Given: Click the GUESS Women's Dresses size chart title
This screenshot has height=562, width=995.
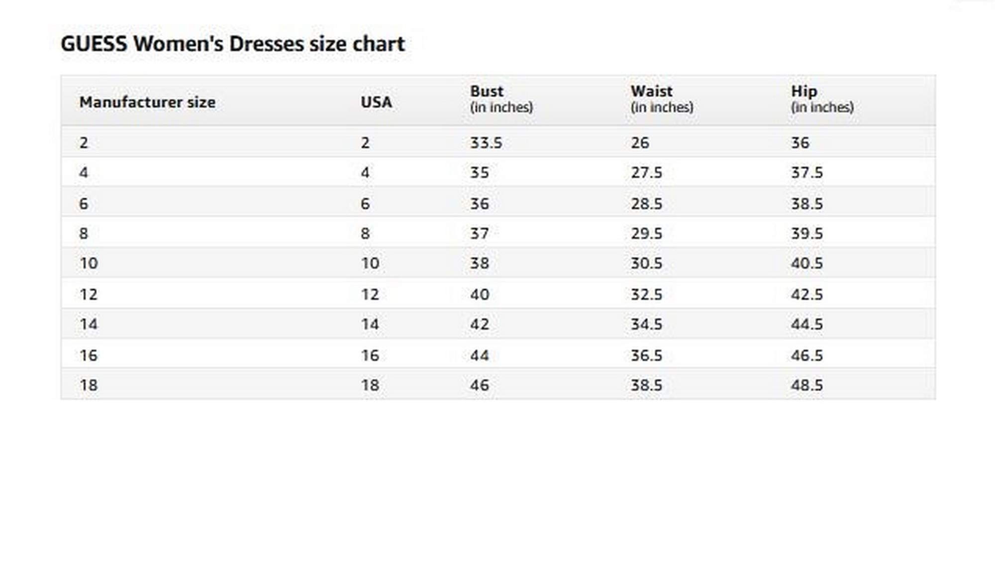Looking at the screenshot, I should click(x=232, y=44).
